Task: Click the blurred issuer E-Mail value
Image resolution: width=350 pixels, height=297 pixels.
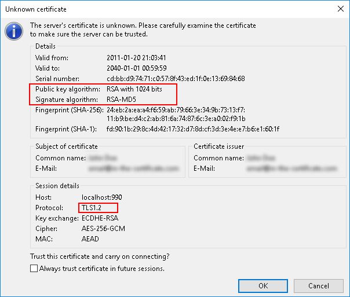Action: (291, 168)
